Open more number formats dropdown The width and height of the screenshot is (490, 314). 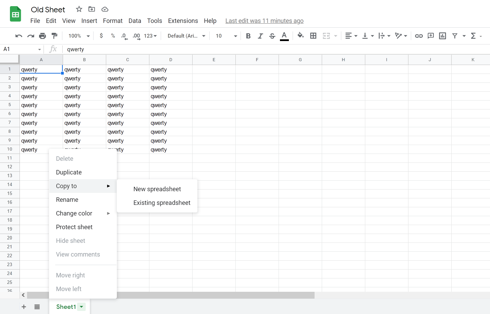[x=150, y=36]
